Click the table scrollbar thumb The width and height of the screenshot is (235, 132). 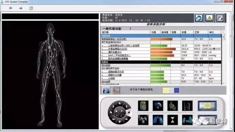223,37
